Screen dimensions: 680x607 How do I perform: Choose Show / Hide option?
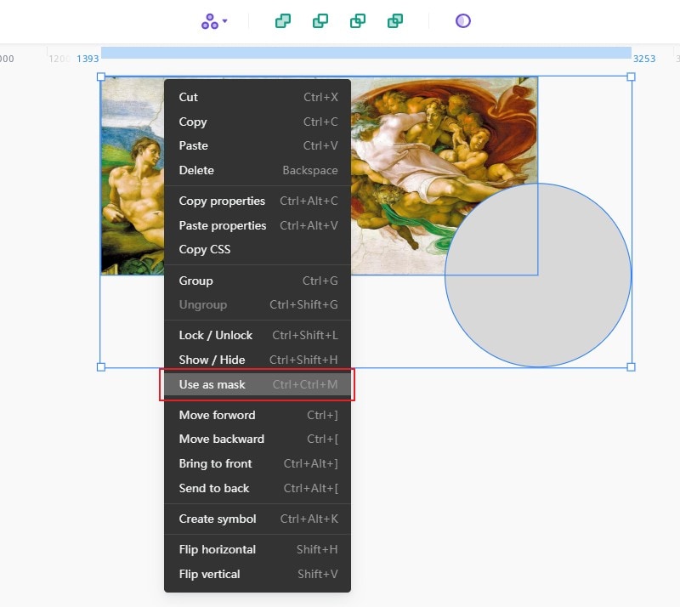(258, 360)
